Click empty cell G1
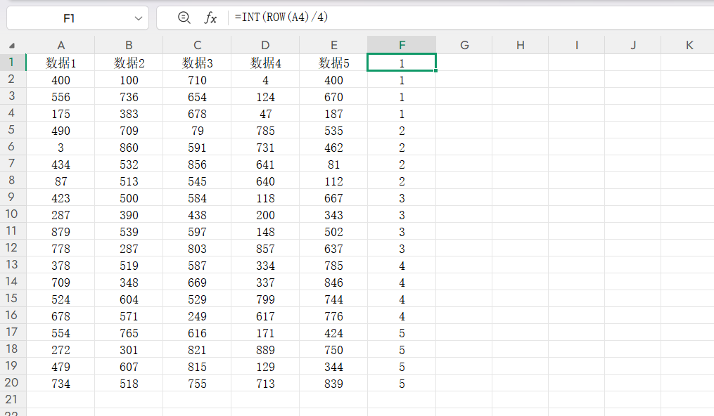Screen dimensions: 714x416 464,63
